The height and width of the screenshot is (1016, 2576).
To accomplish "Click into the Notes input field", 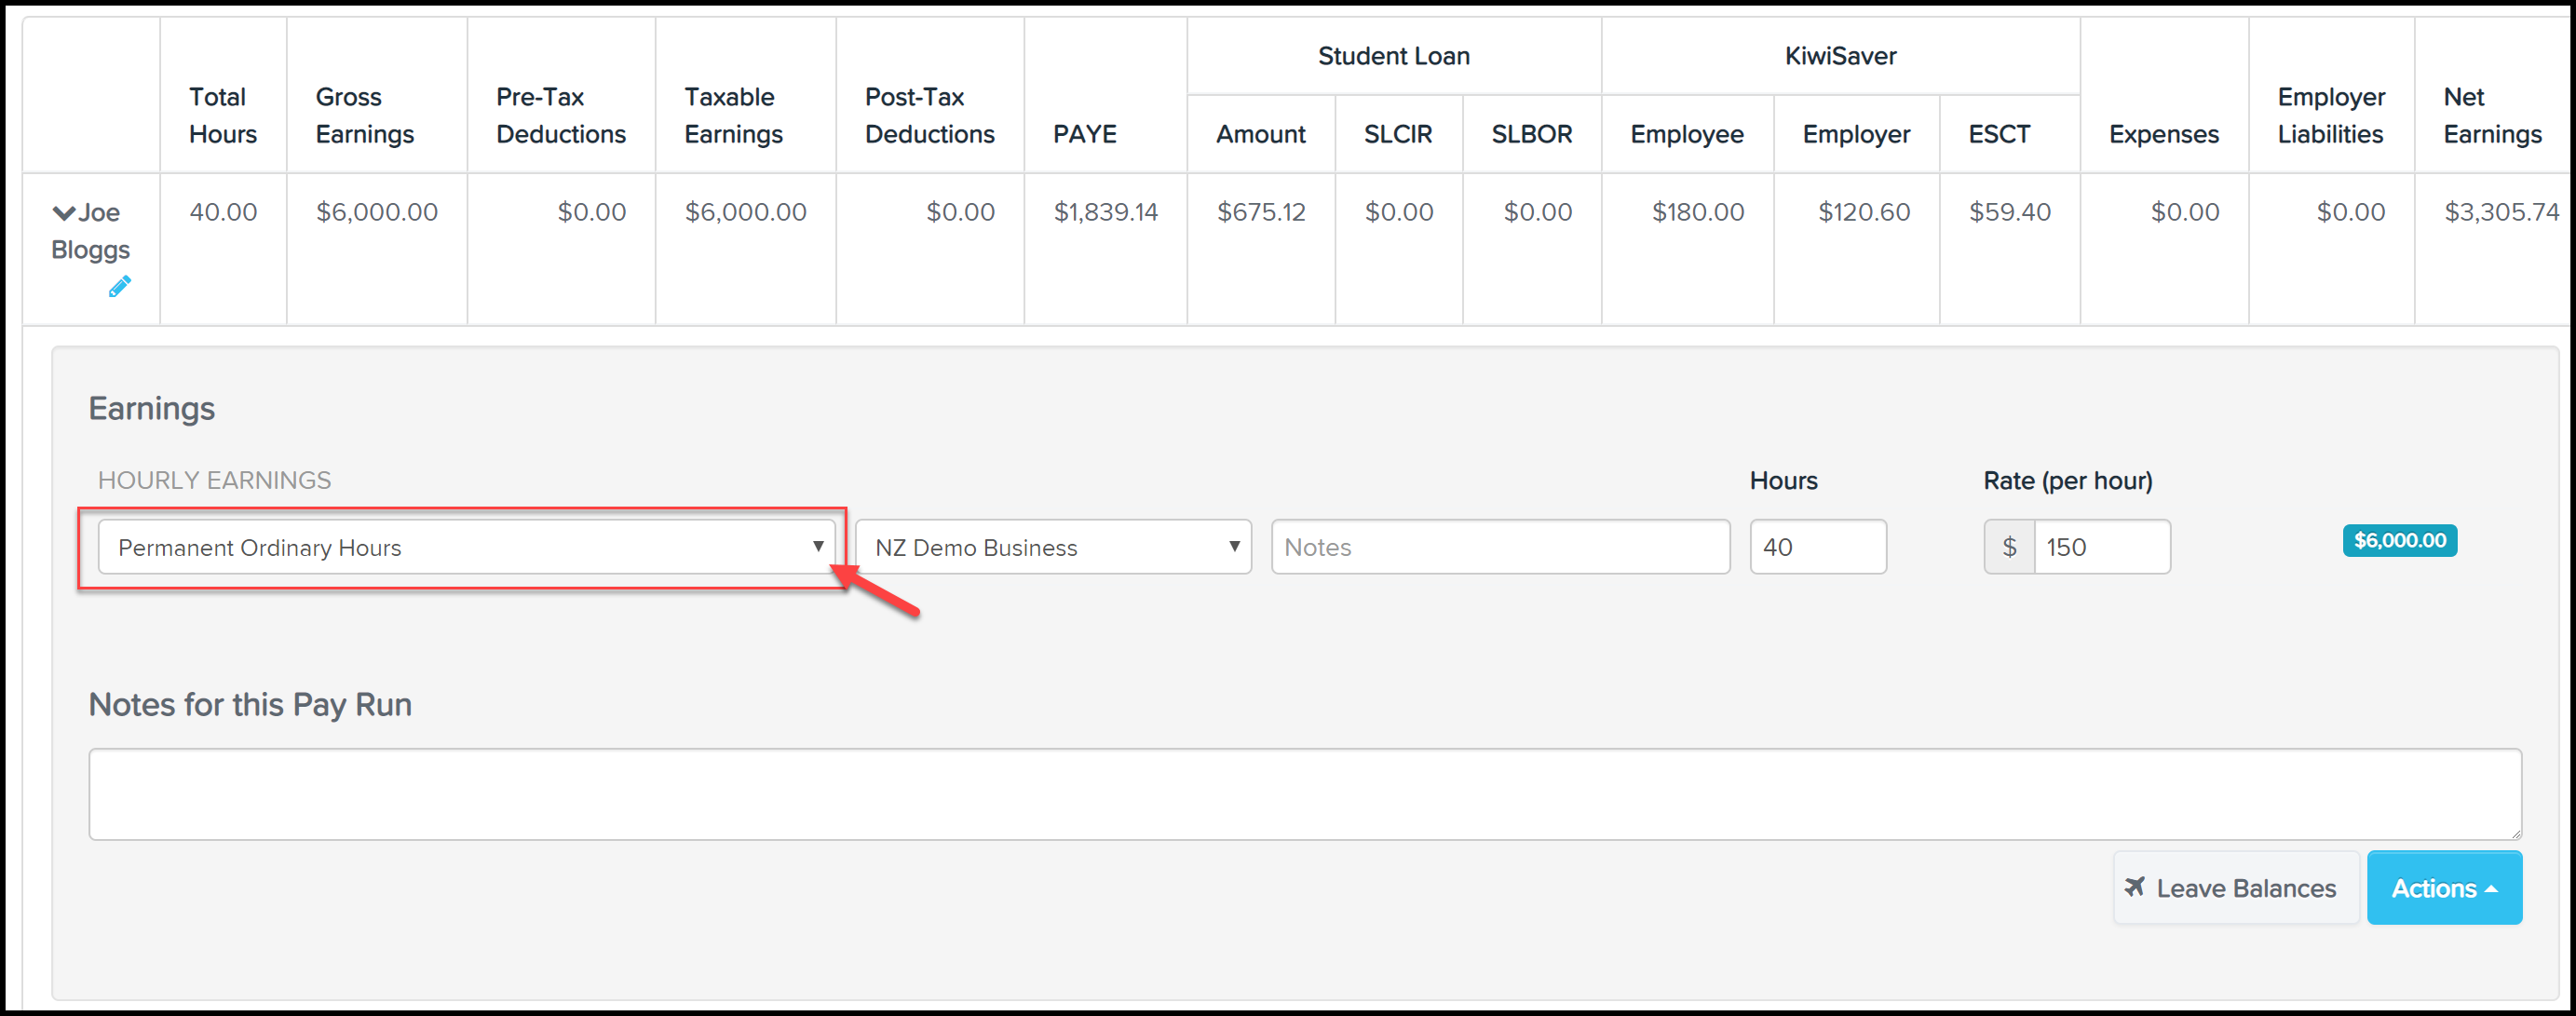I will [x=1499, y=547].
